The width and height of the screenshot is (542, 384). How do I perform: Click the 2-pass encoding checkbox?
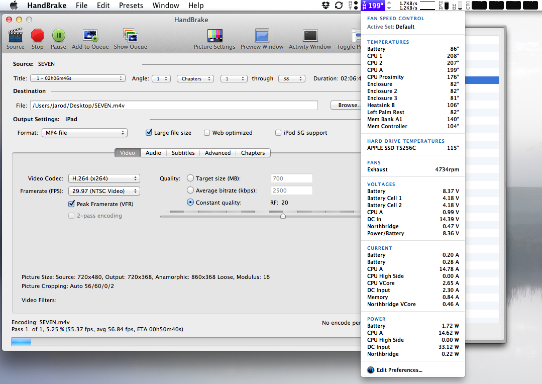[x=71, y=216]
